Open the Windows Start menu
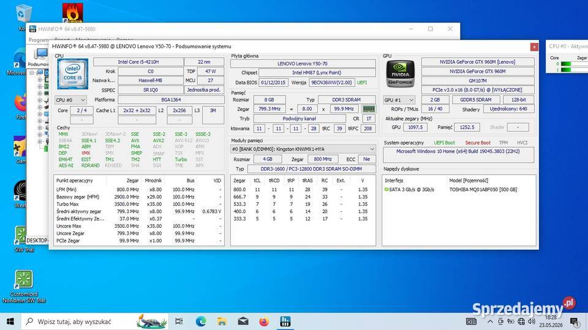Screen dimensions: 588x330 pyautogui.click(x=10, y=321)
